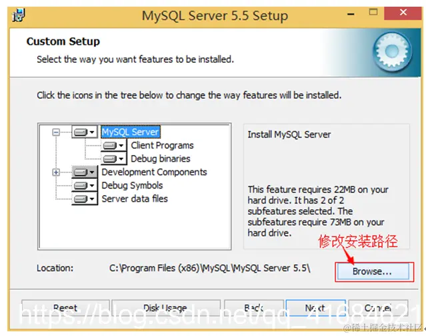Screen dimensions: 426x336
Task: Click the Reset button
Action: tap(65, 308)
